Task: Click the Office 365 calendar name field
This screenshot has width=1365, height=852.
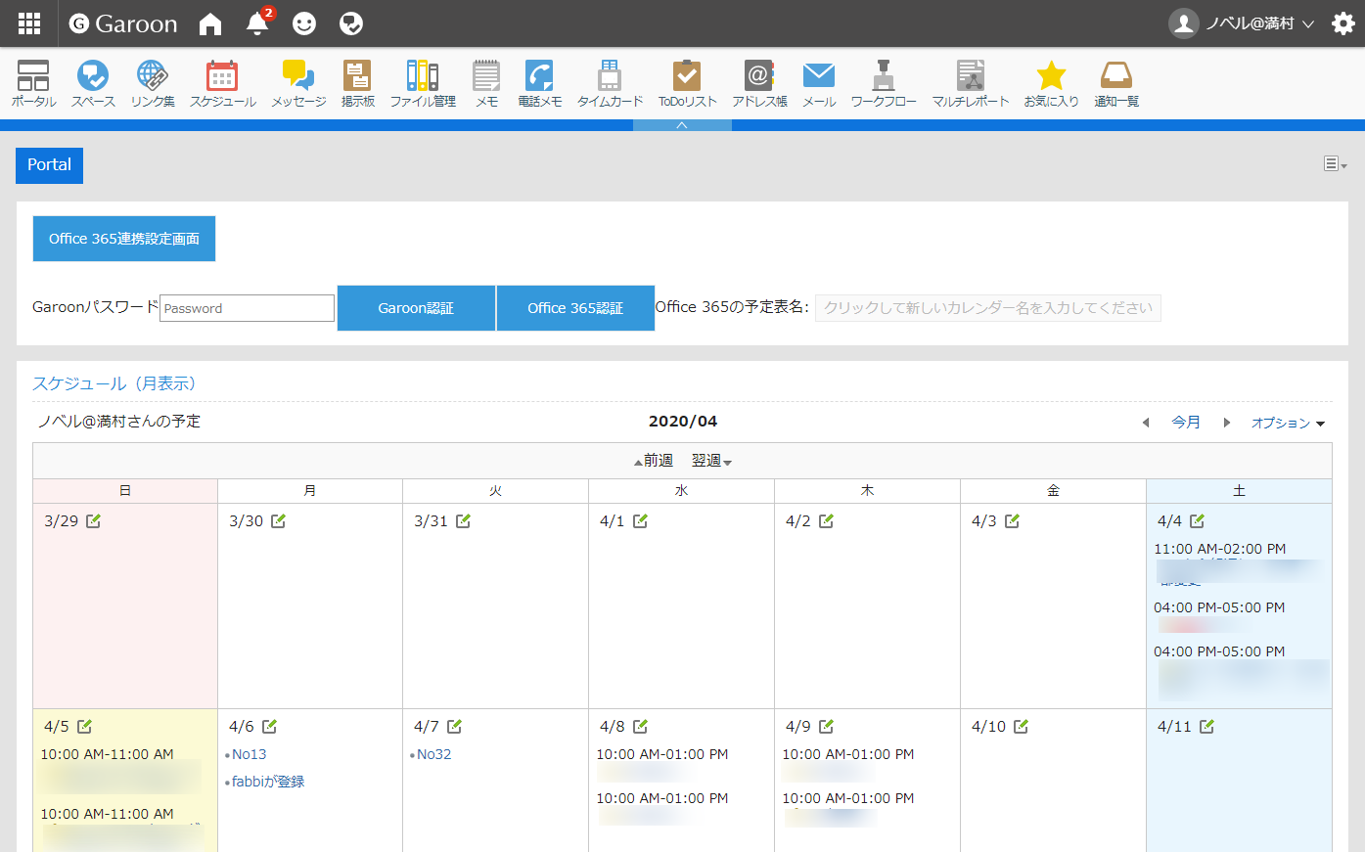Action: pos(988,308)
